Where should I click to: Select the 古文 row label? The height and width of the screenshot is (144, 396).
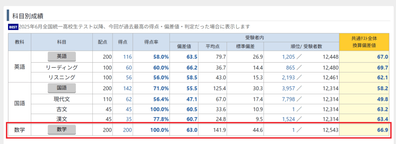62,109
